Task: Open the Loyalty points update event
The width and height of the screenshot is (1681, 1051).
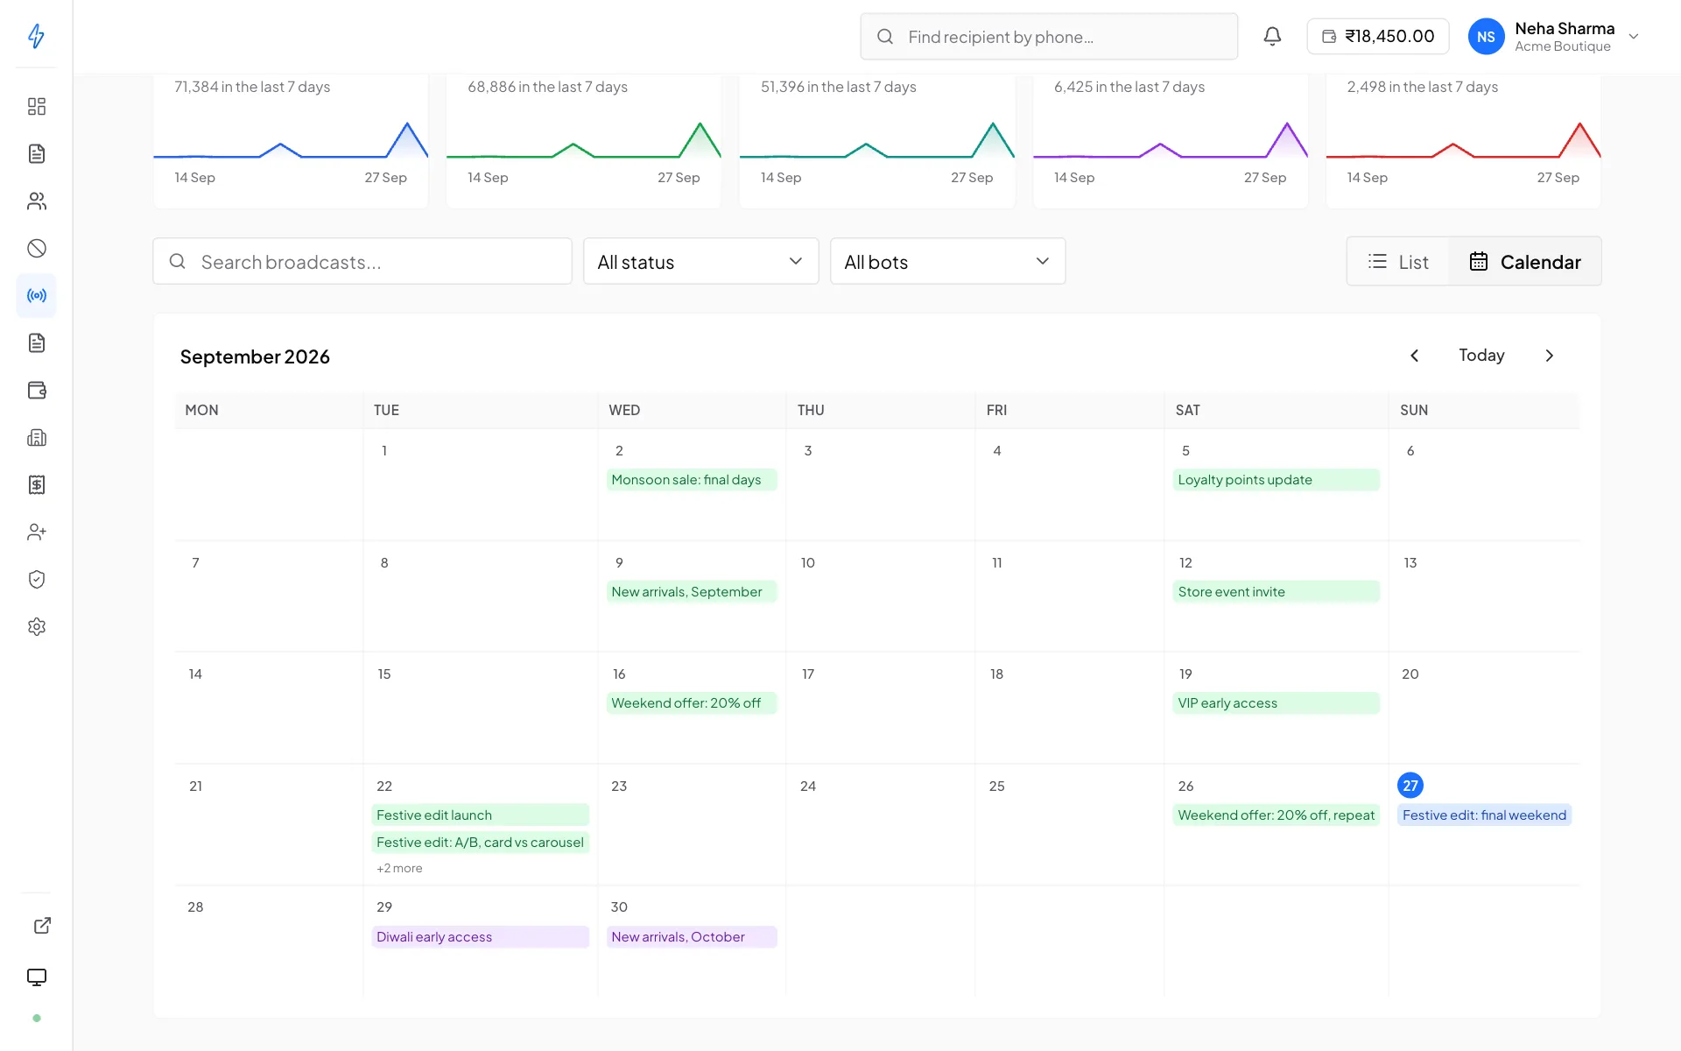Action: [x=1276, y=480]
